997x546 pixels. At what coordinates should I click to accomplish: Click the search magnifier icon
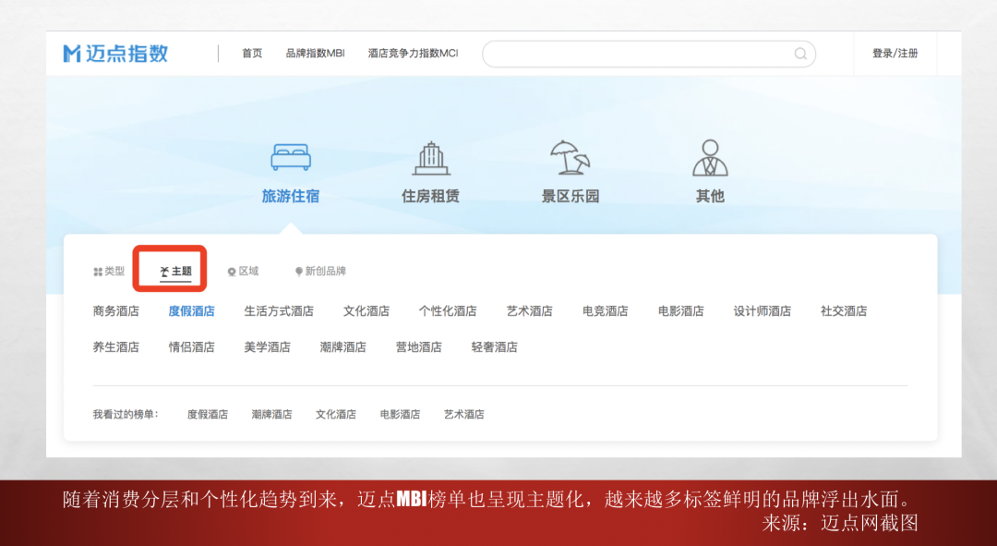(800, 54)
